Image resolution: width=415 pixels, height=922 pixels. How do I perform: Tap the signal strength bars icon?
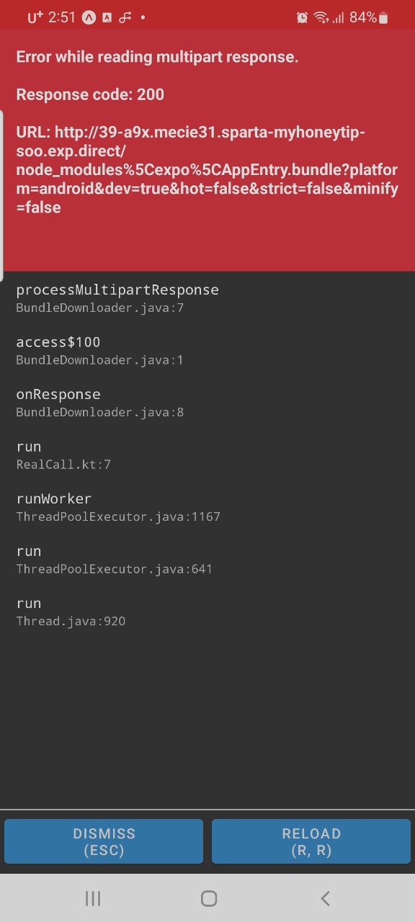click(x=338, y=18)
